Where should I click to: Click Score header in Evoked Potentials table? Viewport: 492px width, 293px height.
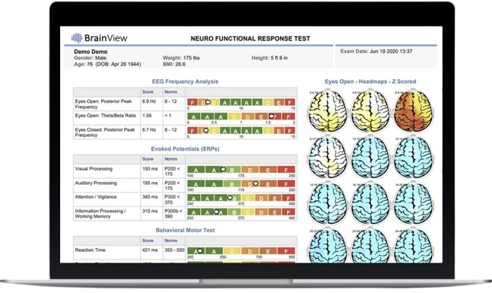[x=148, y=159]
